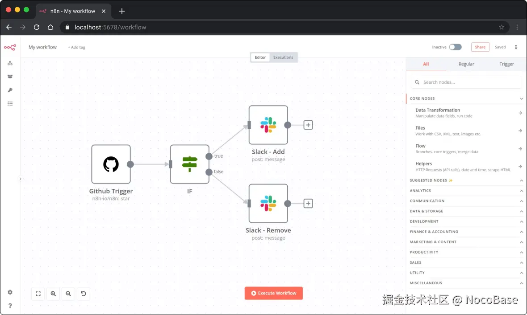Viewport: 527px width, 315px height.
Task: Expand Productivity section
Action: 466,252
